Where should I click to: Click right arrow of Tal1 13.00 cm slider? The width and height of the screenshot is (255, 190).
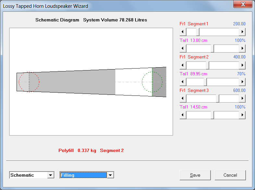242,48
